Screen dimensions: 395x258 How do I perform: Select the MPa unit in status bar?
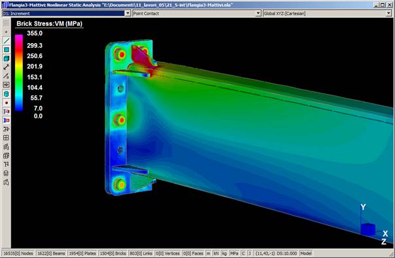pyautogui.click(x=234, y=253)
